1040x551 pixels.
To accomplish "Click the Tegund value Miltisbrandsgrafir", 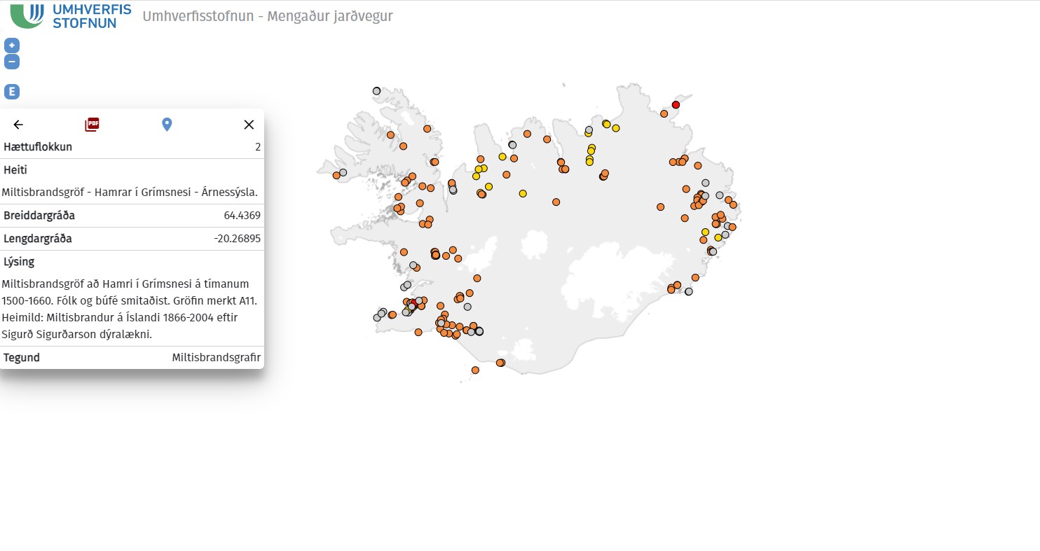I will (x=215, y=357).
